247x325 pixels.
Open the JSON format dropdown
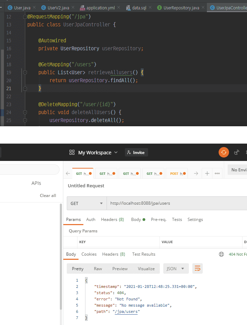pos(176,268)
